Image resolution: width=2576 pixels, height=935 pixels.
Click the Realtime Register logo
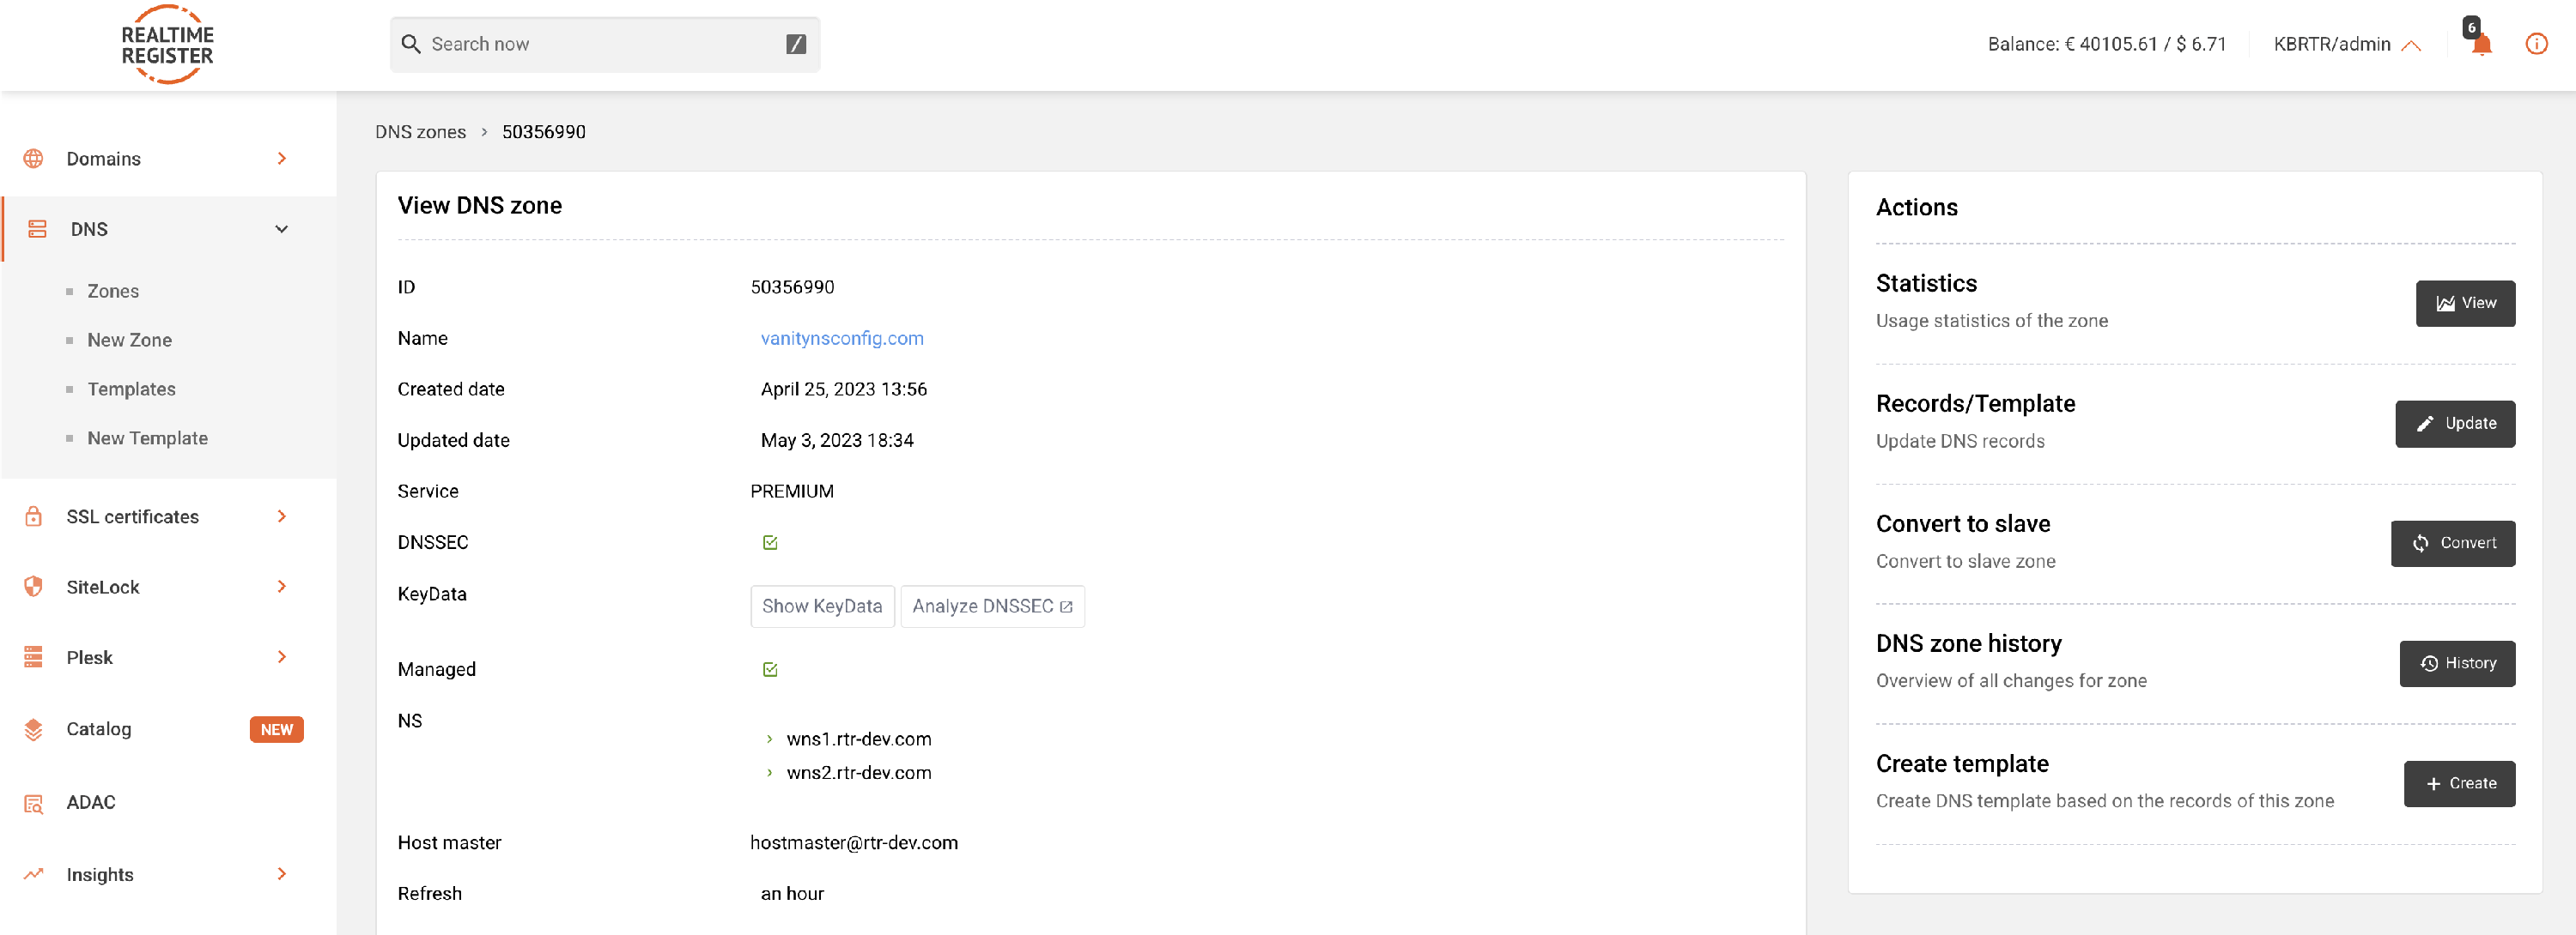click(x=167, y=45)
